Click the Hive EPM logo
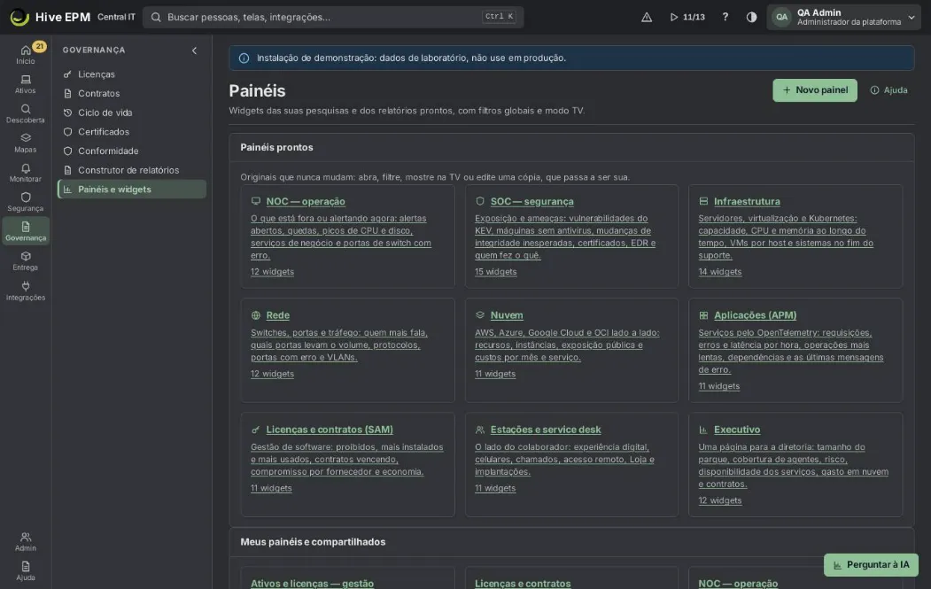The width and height of the screenshot is (931, 589). (x=50, y=17)
